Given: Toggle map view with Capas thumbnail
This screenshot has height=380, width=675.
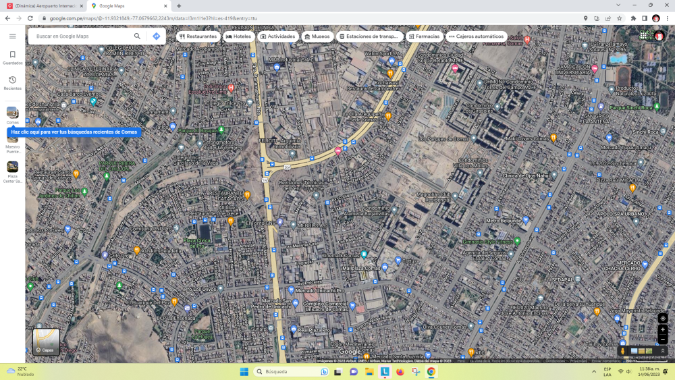Looking at the screenshot, I should 47,342.
